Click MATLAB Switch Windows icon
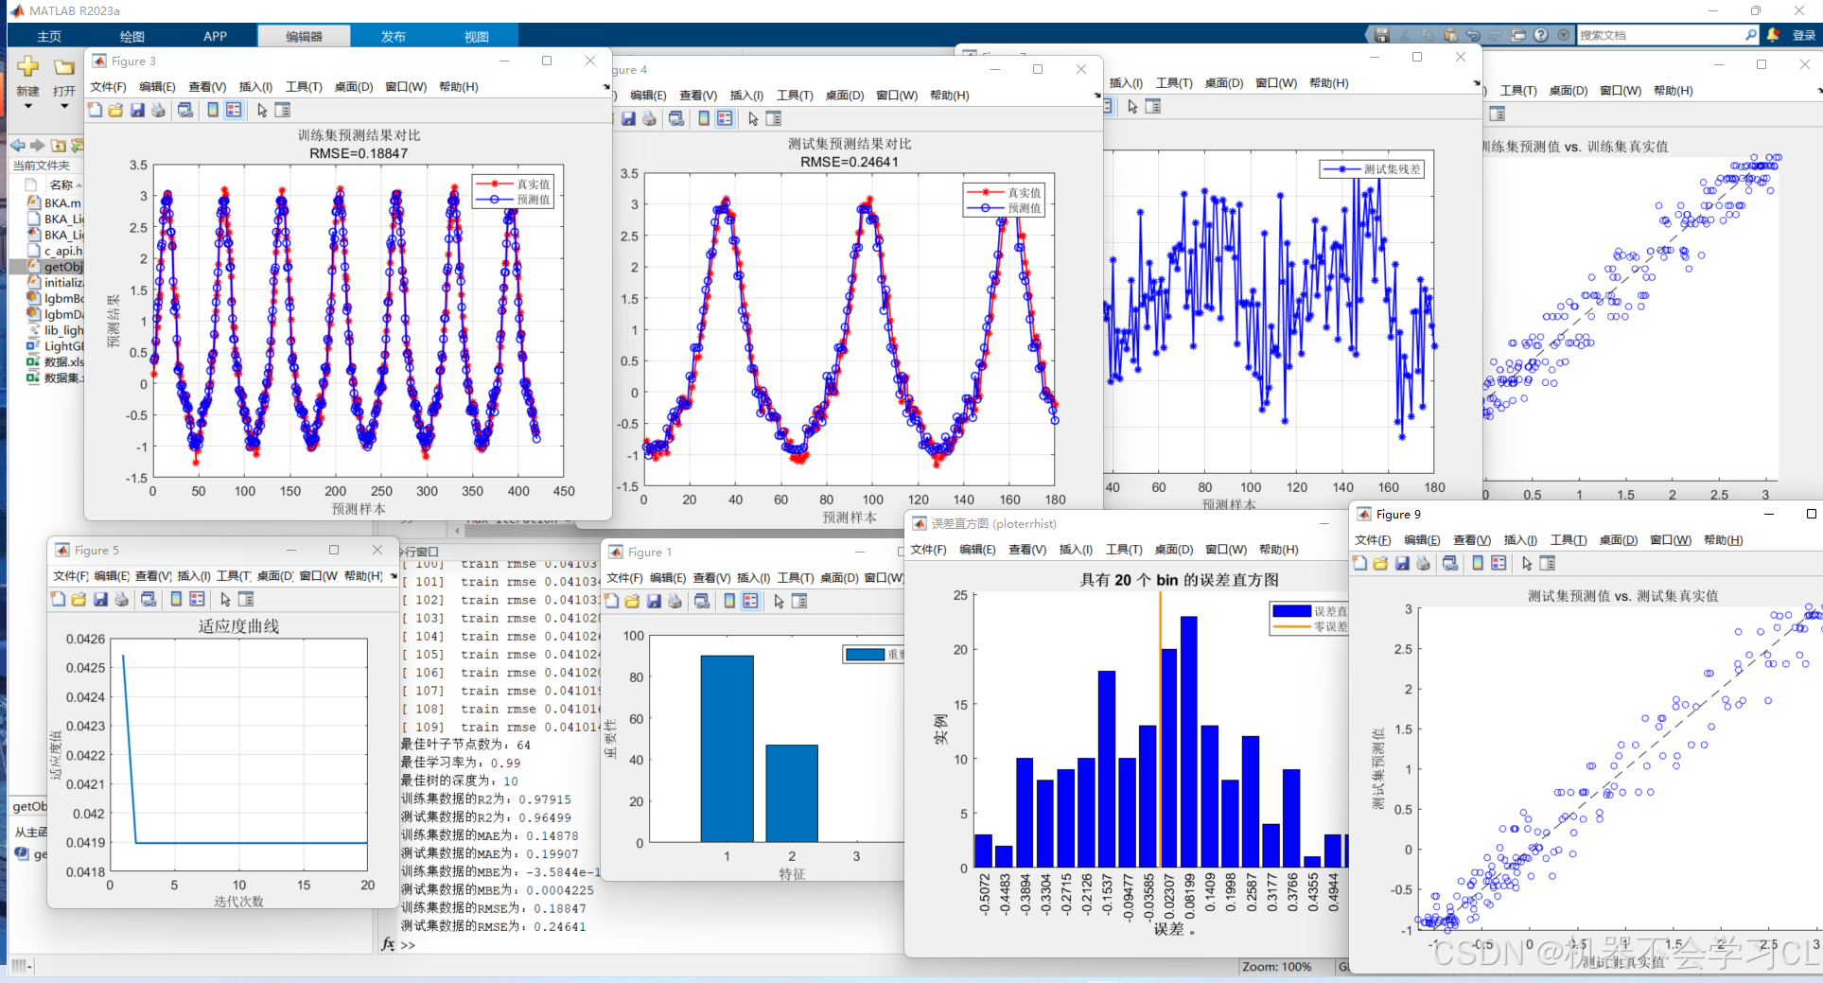The height and width of the screenshot is (983, 1823). 1518,35
